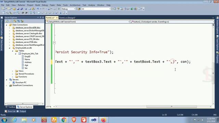Click Connect to Database icon in Server Explorer
The image size is (219, 123).
click(15, 21)
